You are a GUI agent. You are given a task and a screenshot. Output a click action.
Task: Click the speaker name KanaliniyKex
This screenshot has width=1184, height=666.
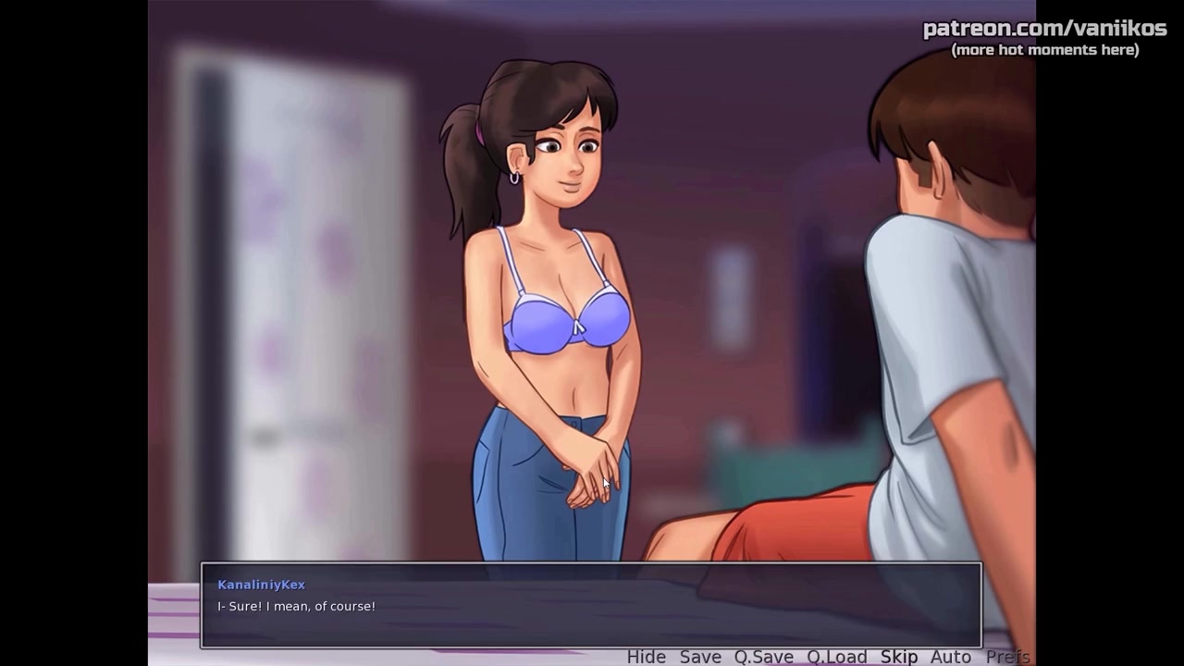click(261, 585)
